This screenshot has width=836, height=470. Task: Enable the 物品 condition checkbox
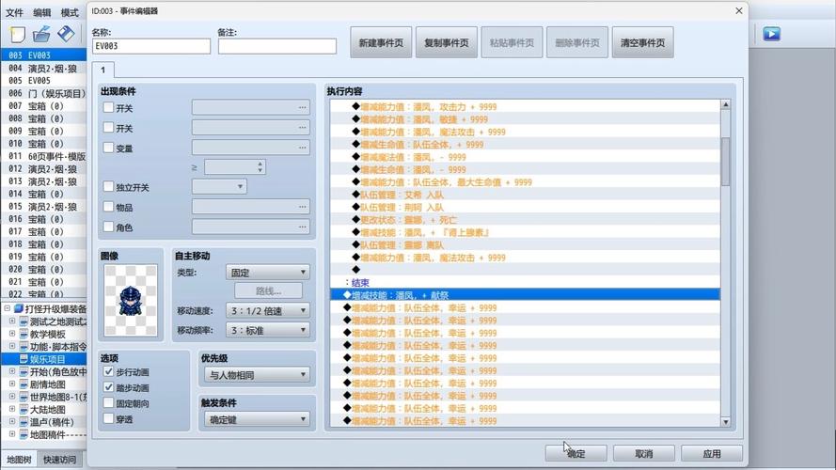(108, 207)
